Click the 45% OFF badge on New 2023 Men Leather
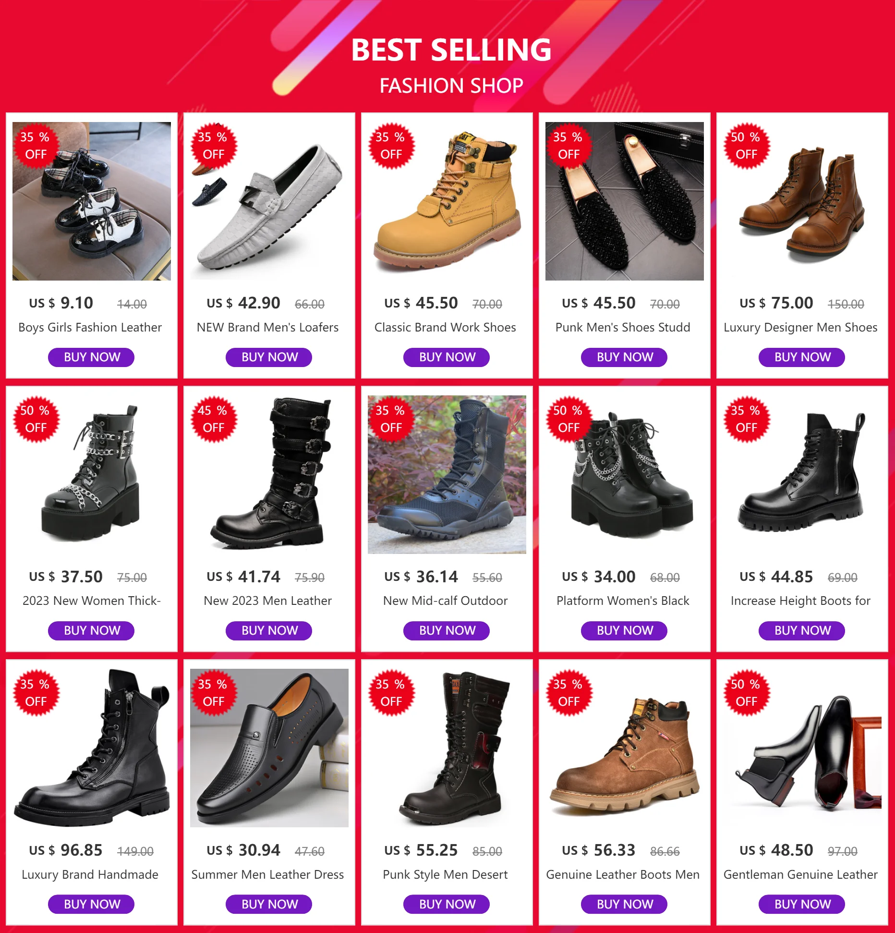 click(213, 419)
